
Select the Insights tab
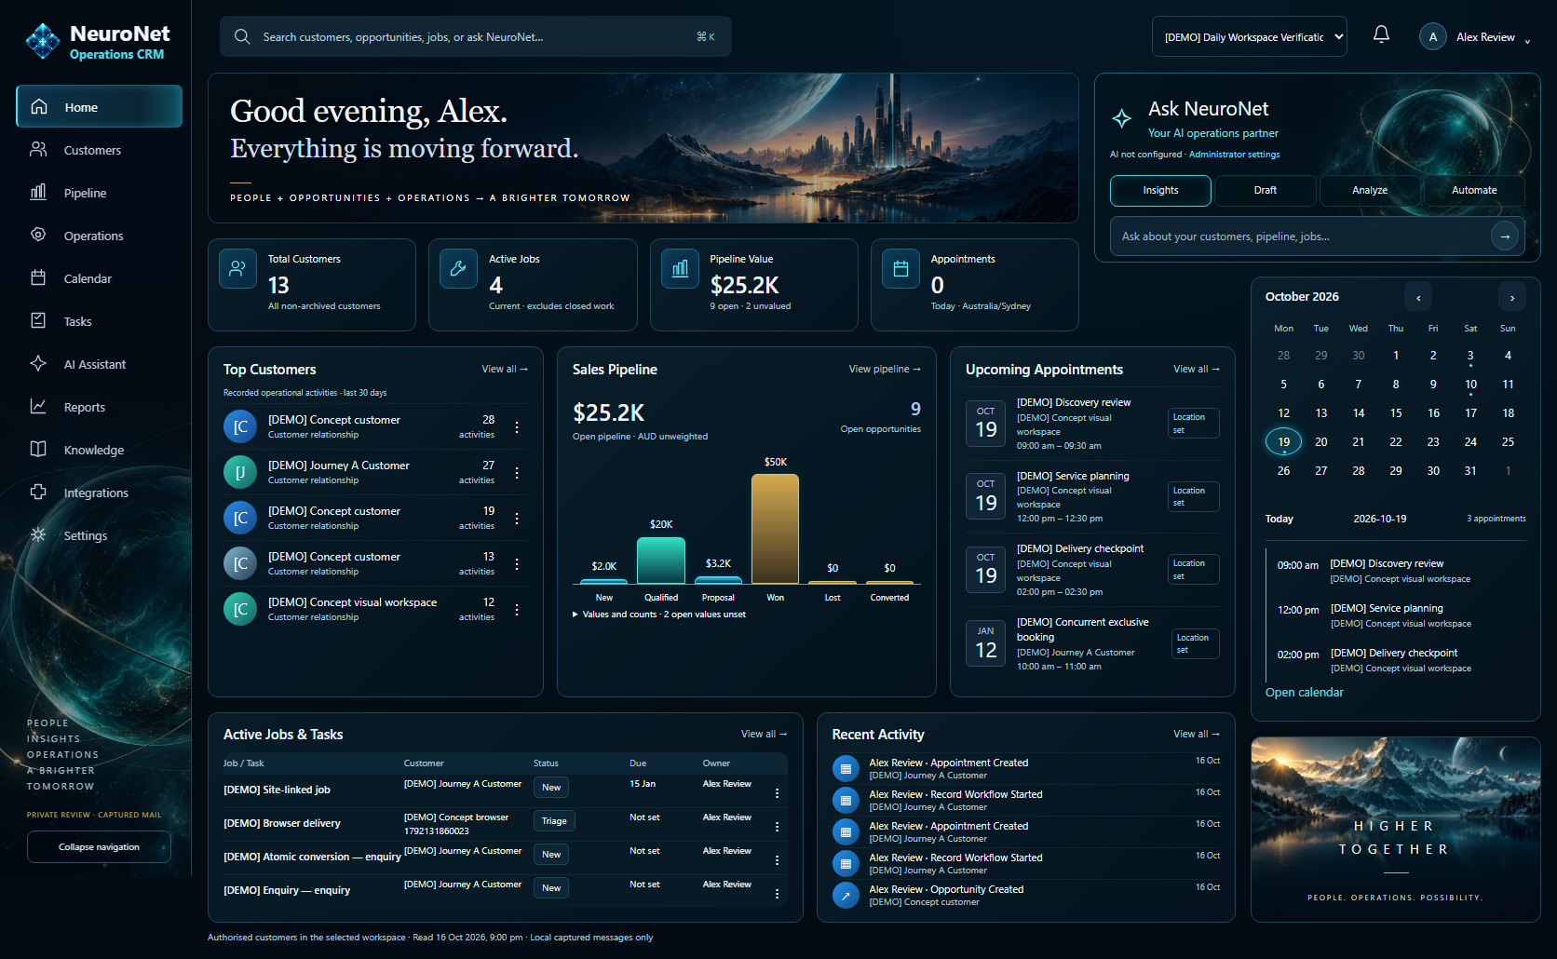(1160, 190)
